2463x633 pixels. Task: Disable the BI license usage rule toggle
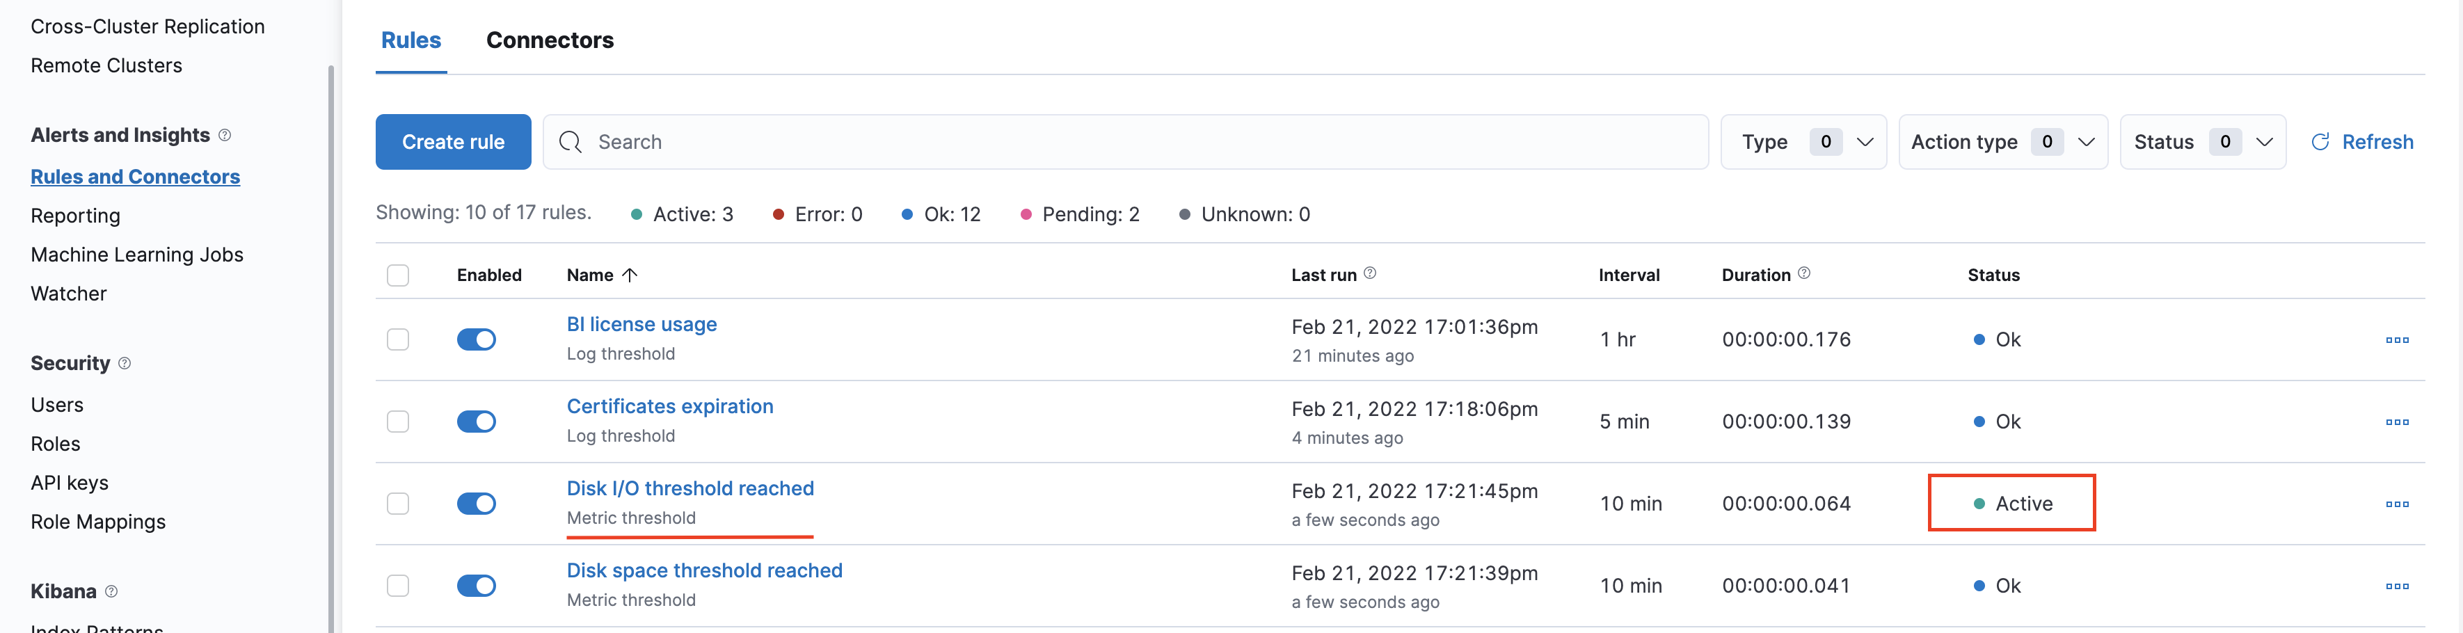point(476,339)
